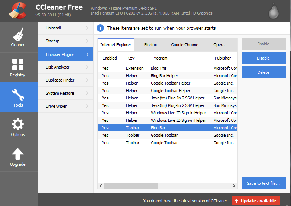Sort by the Key column header
The width and height of the screenshot is (291, 206).
click(x=135, y=58)
